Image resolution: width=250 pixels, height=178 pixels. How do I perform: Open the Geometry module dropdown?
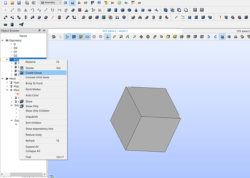coord(51,3)
